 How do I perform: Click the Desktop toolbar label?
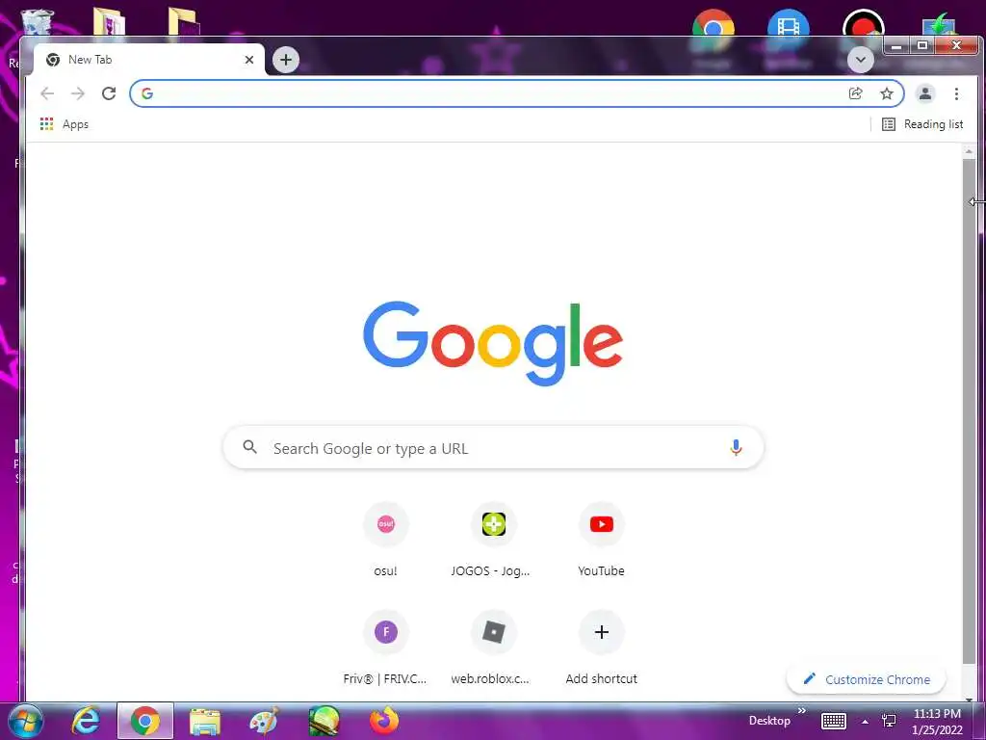[x=769, y=721]
